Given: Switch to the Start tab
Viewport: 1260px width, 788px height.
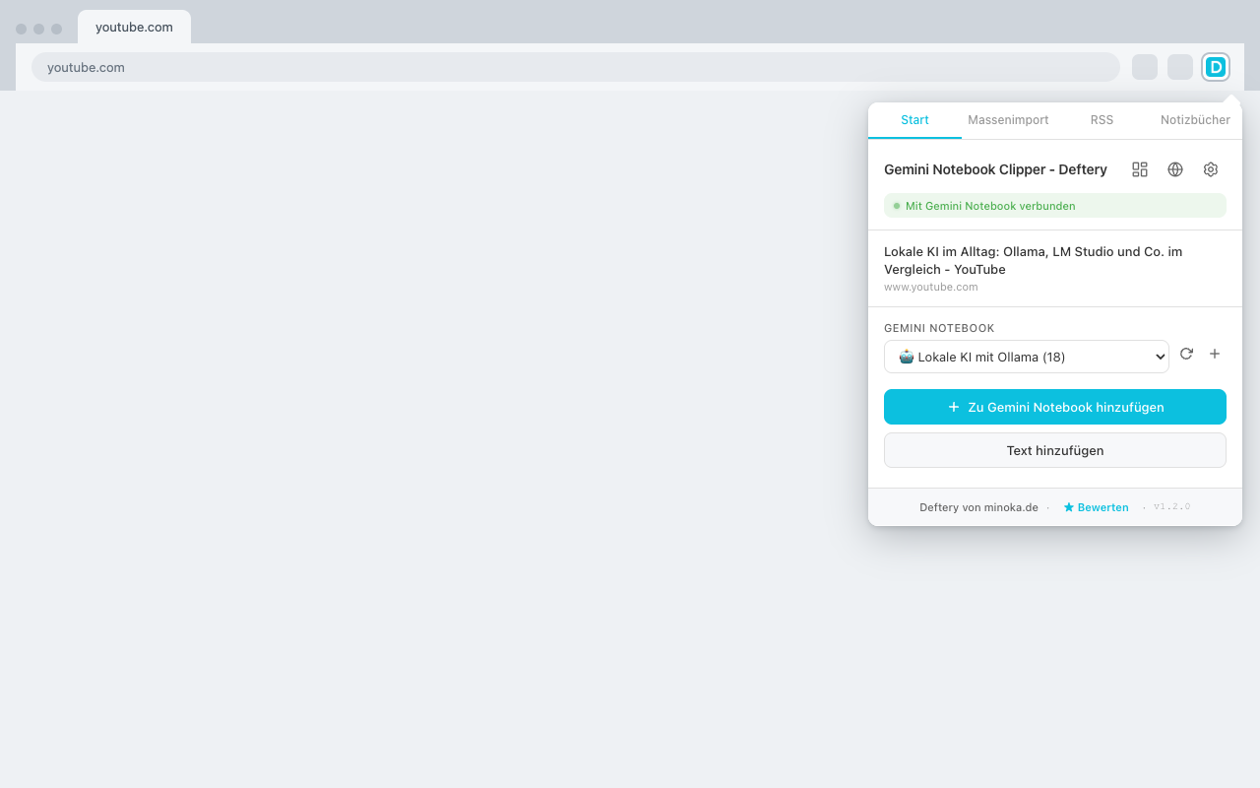Looking at the screenshot, I should pyautogui.click(x=914, y=120).
